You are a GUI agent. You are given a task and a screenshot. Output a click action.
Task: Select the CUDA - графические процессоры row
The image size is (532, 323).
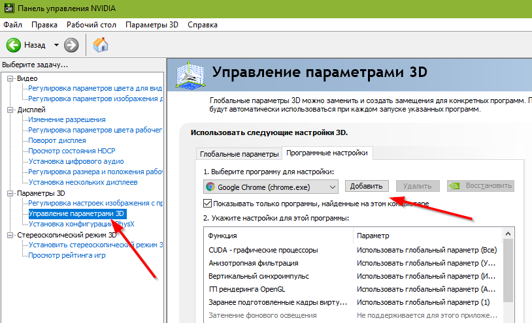[353, 250]
